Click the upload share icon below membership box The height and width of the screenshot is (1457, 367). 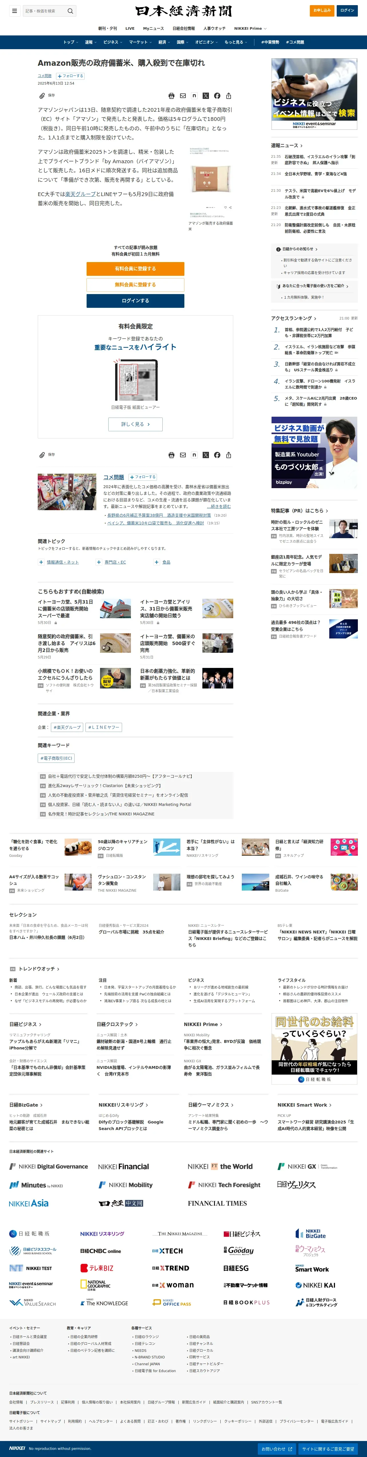point(228,455)
